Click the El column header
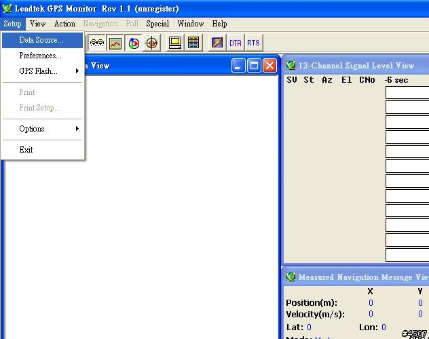Screen dimensions: 429x339 click(346, 80)
